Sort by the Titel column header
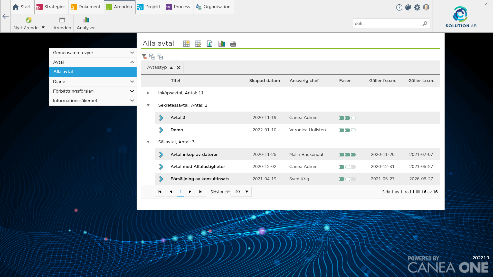493x277 pixels. pos(175,81)
